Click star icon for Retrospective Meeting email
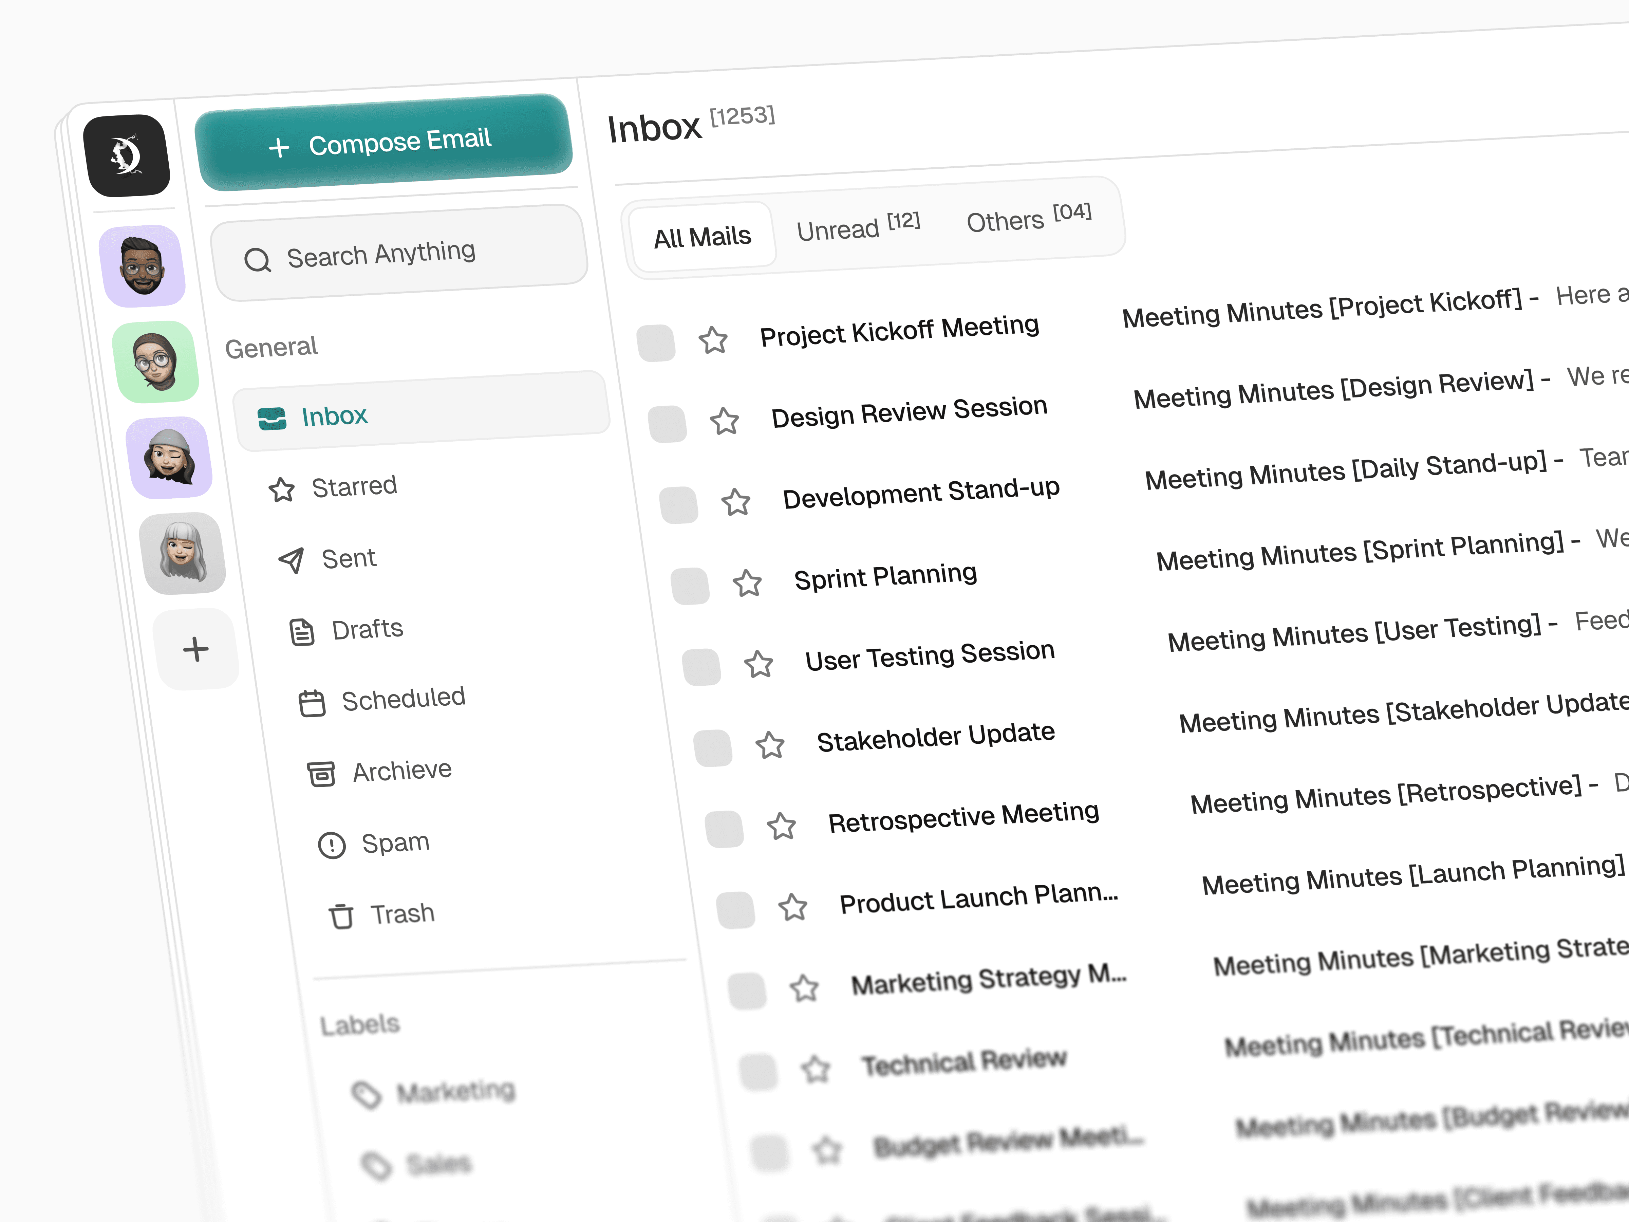The height and width of the screenshot is (1222, 1629). 781,827
